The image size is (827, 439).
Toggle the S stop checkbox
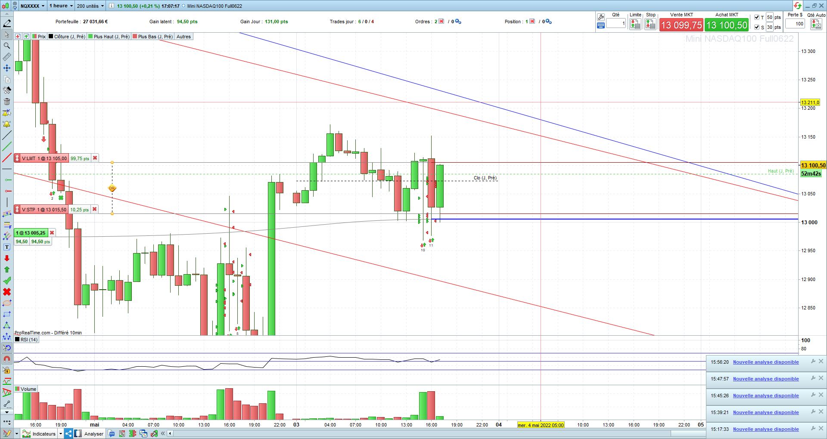pos(757,27)
